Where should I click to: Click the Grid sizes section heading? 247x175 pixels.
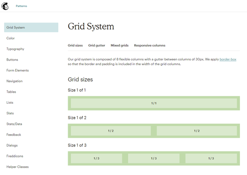pyautogui.click(x=80, y=79)
